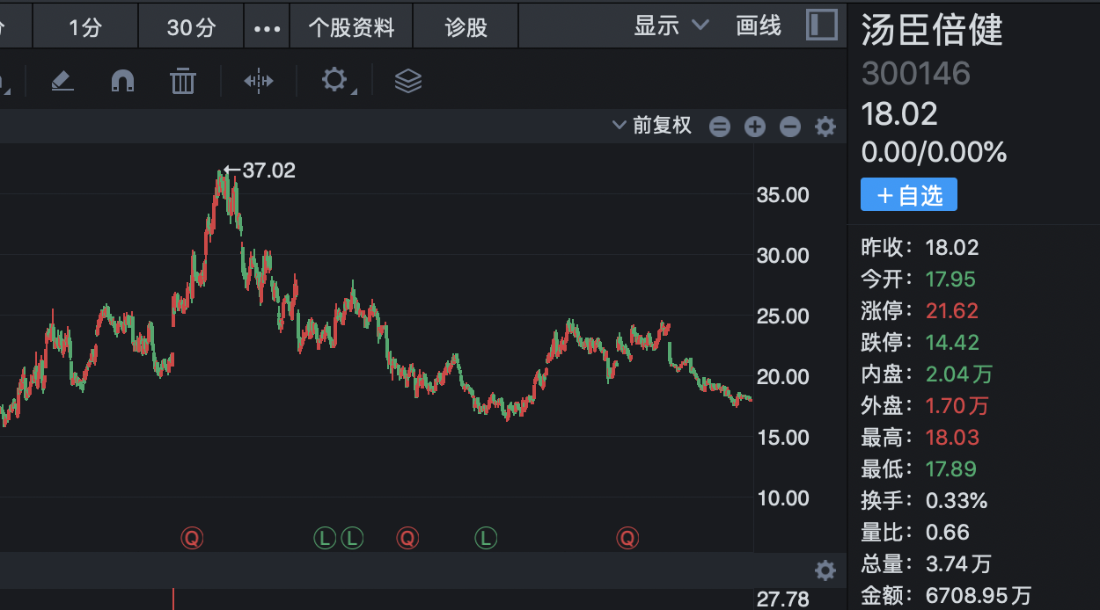This screenshot has height=610, width=1100.
Task: Switch to the 30分 period tab
Action: pos(191,28)
